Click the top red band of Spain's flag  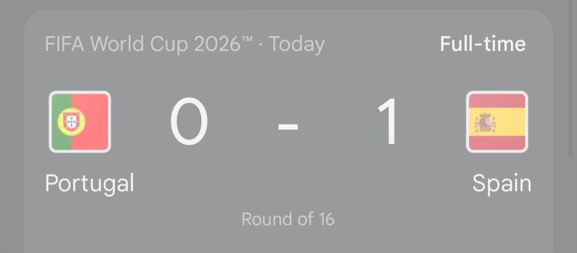point(497,100)
